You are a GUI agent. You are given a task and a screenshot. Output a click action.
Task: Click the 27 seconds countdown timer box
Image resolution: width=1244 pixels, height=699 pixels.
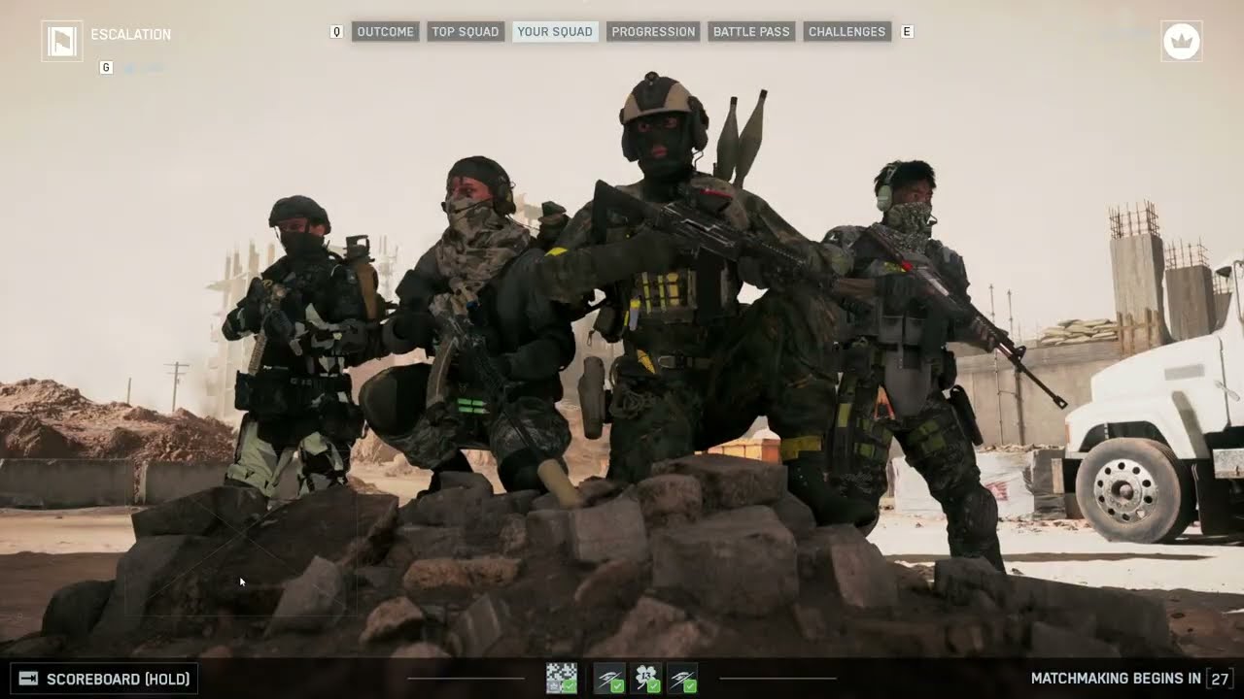coord(1220,679)
